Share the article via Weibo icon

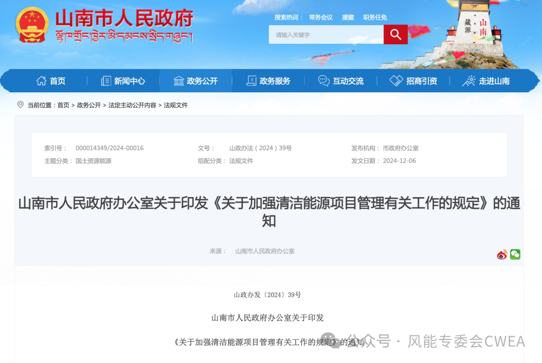click(502, 255)
